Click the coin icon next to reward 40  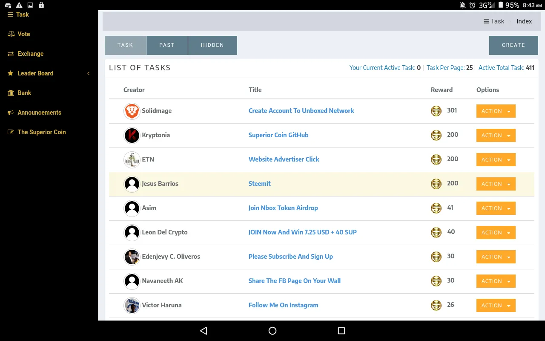[x=436, y=232]
